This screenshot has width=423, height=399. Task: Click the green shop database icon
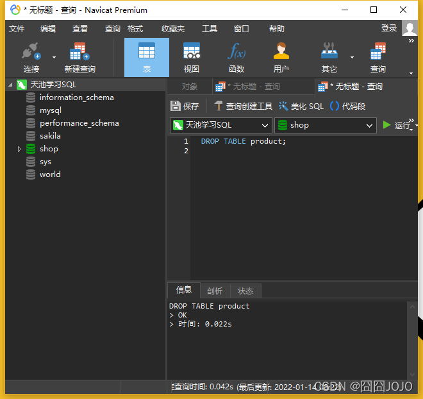pos(31,149)
